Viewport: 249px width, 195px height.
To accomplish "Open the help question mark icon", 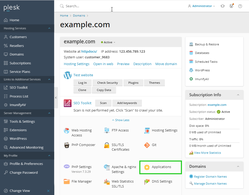I will pos(240,6).
